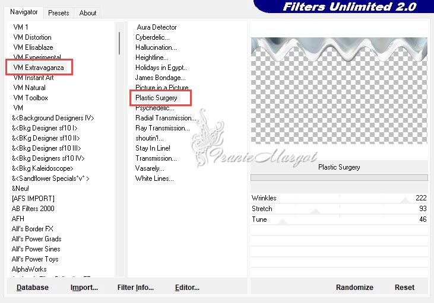
Task: Open the About tab
Action: pyautogui.click(x=88, y=12)
